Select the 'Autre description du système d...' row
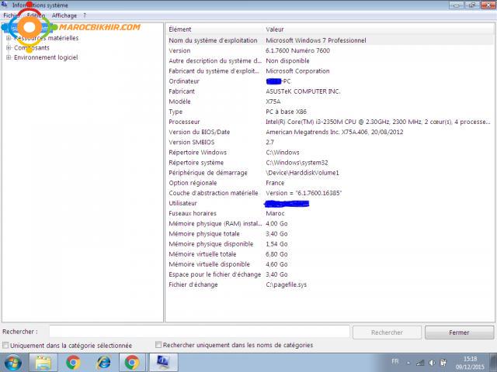The width and height of the screenshot is (497, 372). pos(329,60)
